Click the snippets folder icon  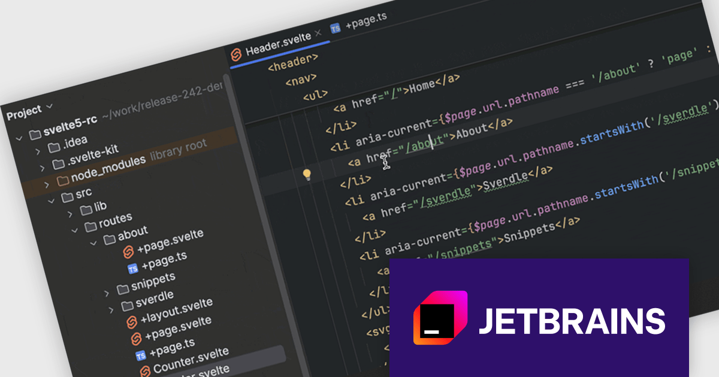(x=123, y=290)
